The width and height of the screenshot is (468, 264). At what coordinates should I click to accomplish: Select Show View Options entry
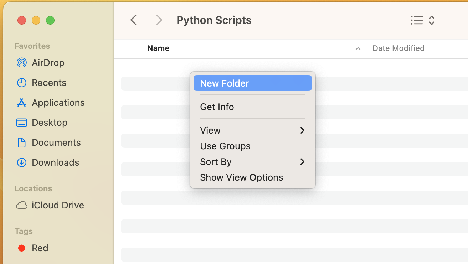[x=241, y=177]
